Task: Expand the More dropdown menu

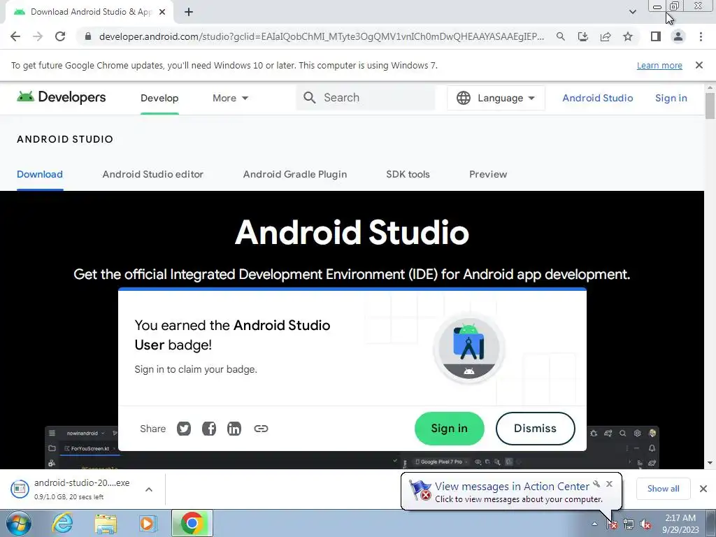Action: point(230,98)
